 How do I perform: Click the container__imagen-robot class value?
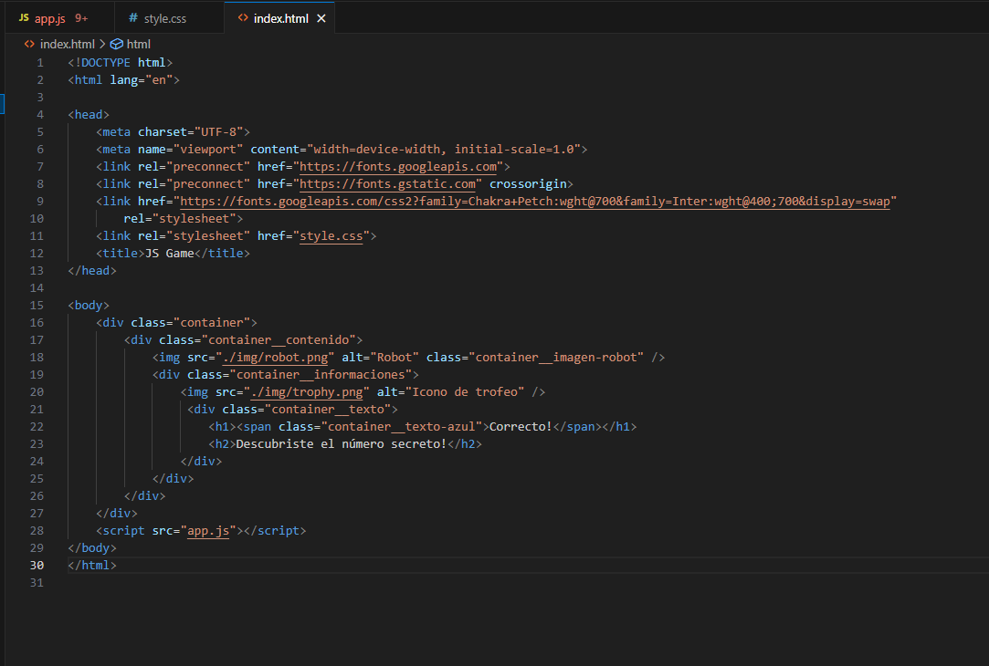point(555,358)
